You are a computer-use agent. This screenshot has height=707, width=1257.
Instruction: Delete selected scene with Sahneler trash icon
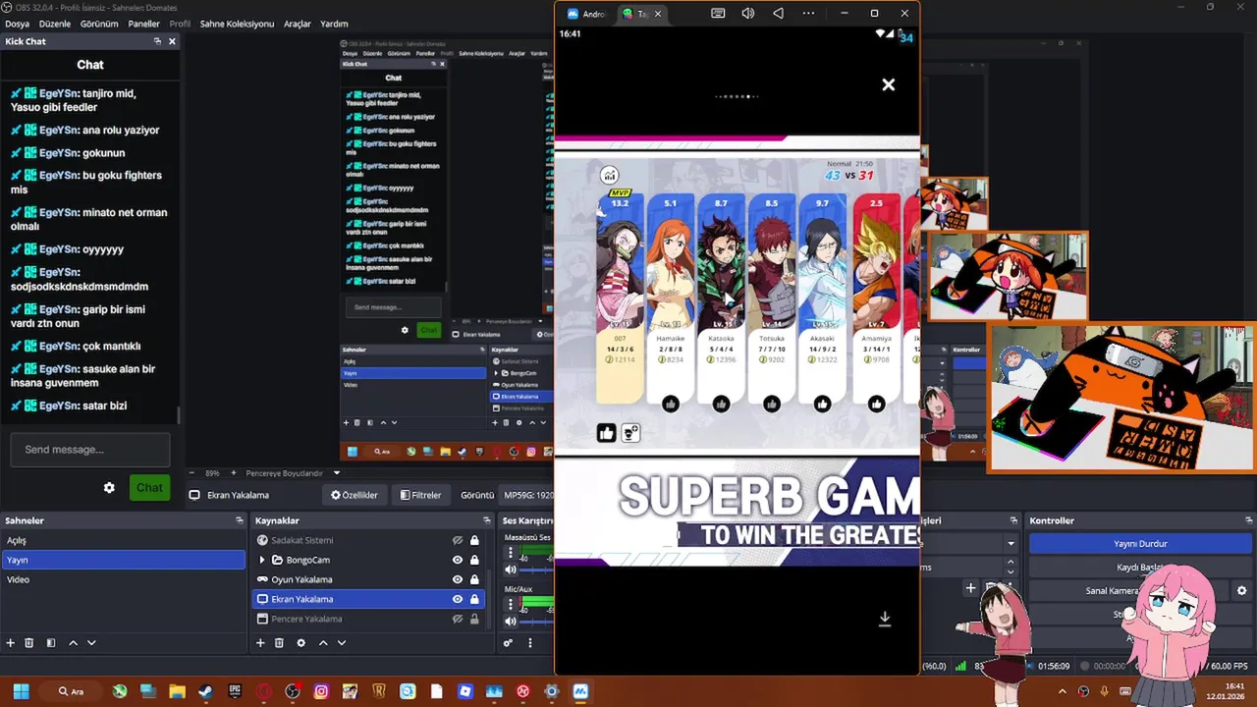point(29,643)
